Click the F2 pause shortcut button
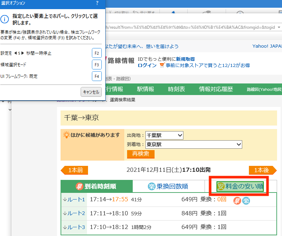Image resolution: width=282 pixels, height=236 pixels. [97, 53]
